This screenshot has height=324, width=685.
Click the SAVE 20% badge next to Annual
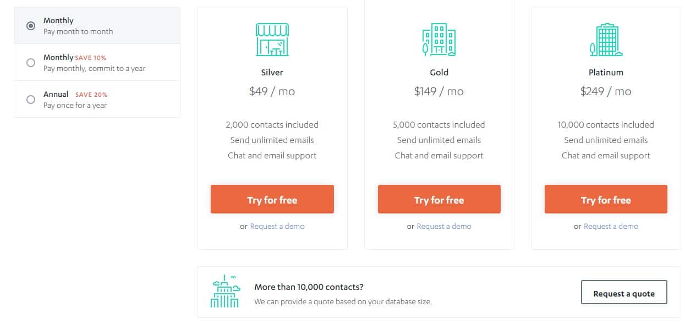coord(91,95)
